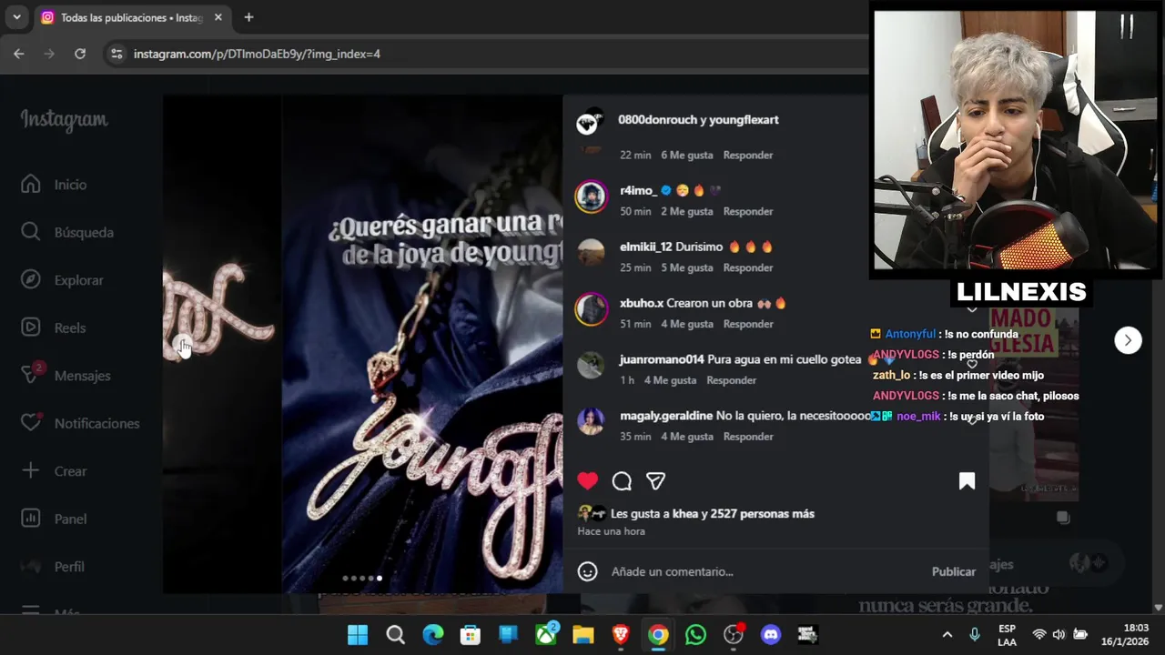This screenshot has width=1165, height=655.
Task: Open Windows Start menu
Action: [x=358, y=635]
